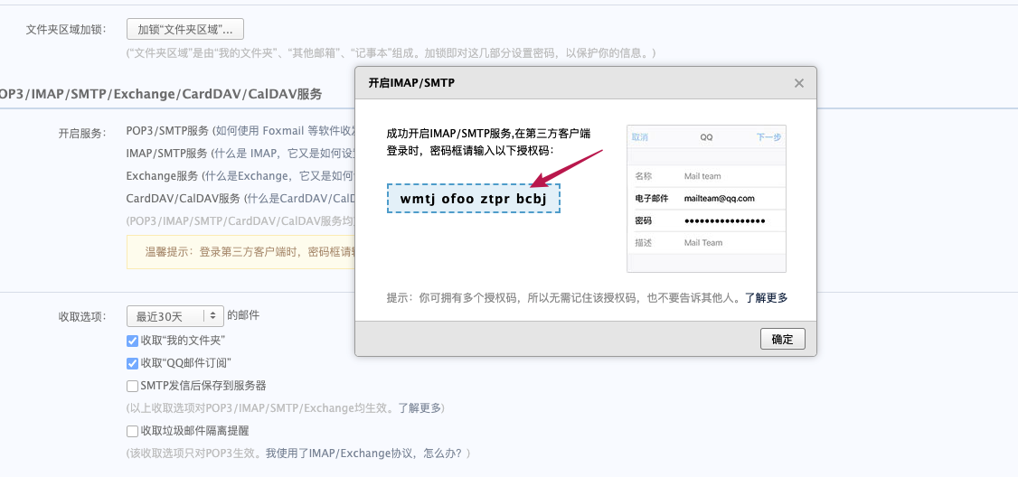Image resolution: width=1018 pixels, height=477 pixels.
Task: Toggle 收取"我的文件夹" checkbox
Action: 132,341
